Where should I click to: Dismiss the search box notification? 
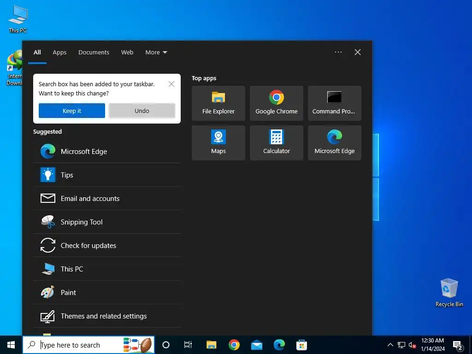[x=171, y=84]
